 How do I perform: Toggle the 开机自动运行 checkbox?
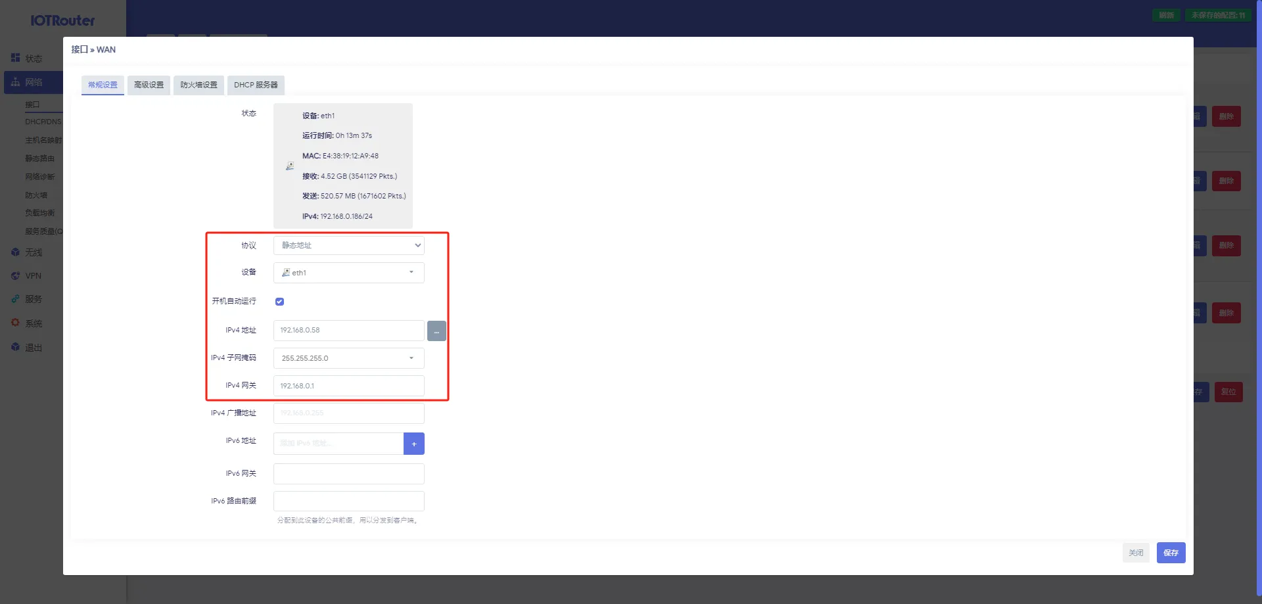tap(279, 302)
